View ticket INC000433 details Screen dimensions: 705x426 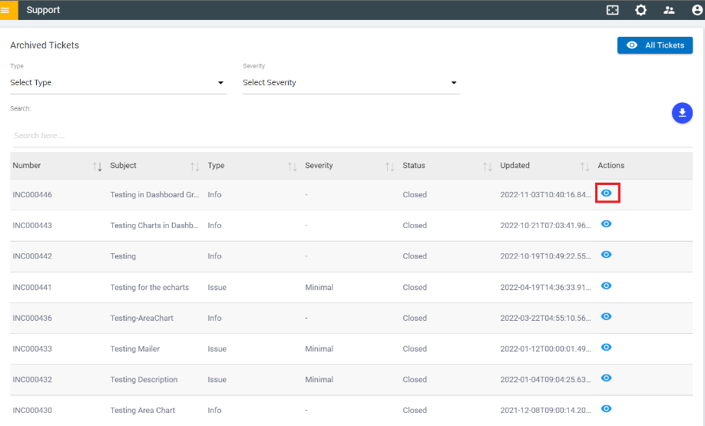click(607, 347)
